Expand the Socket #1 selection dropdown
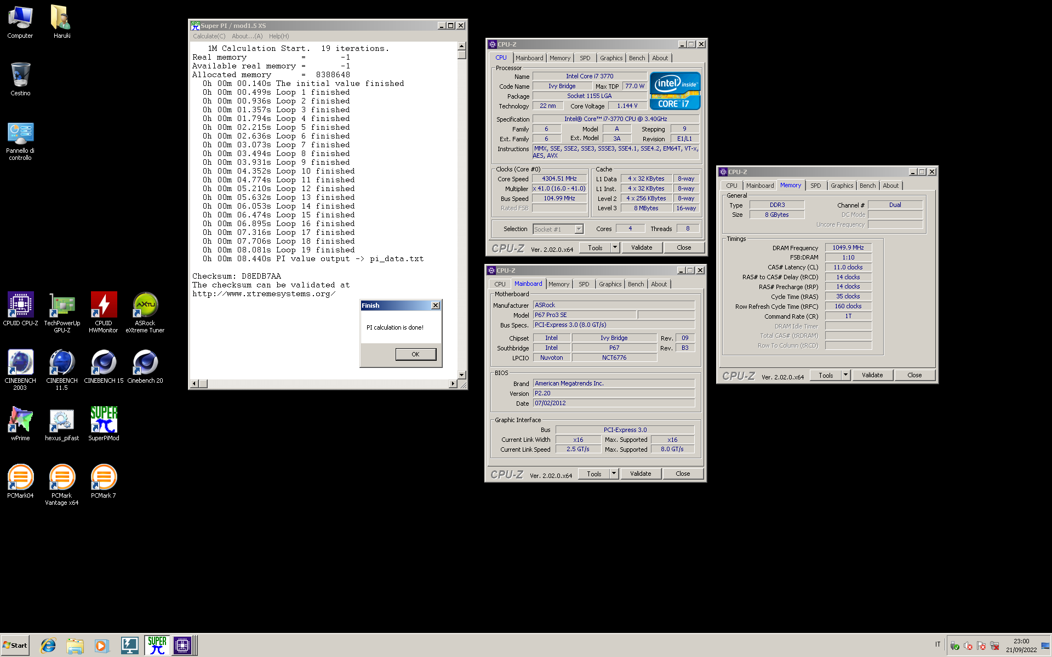The width and height of the screenshot is (1052, 657). tap(579, 229)
